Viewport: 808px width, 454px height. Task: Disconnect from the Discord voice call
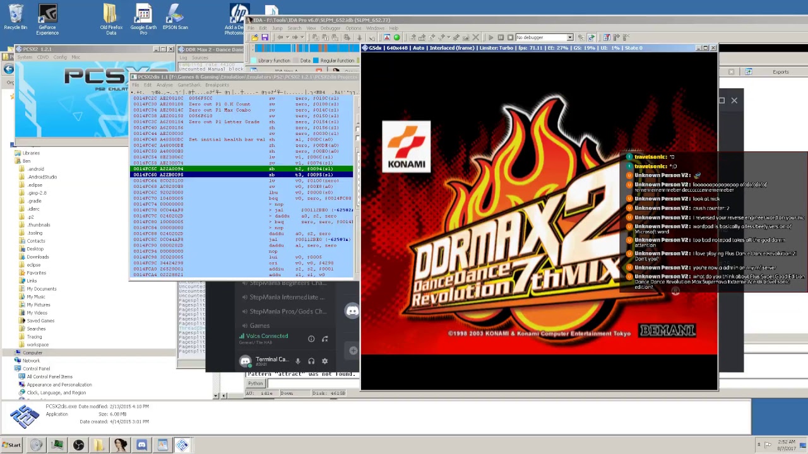click(x=324, y=339)
